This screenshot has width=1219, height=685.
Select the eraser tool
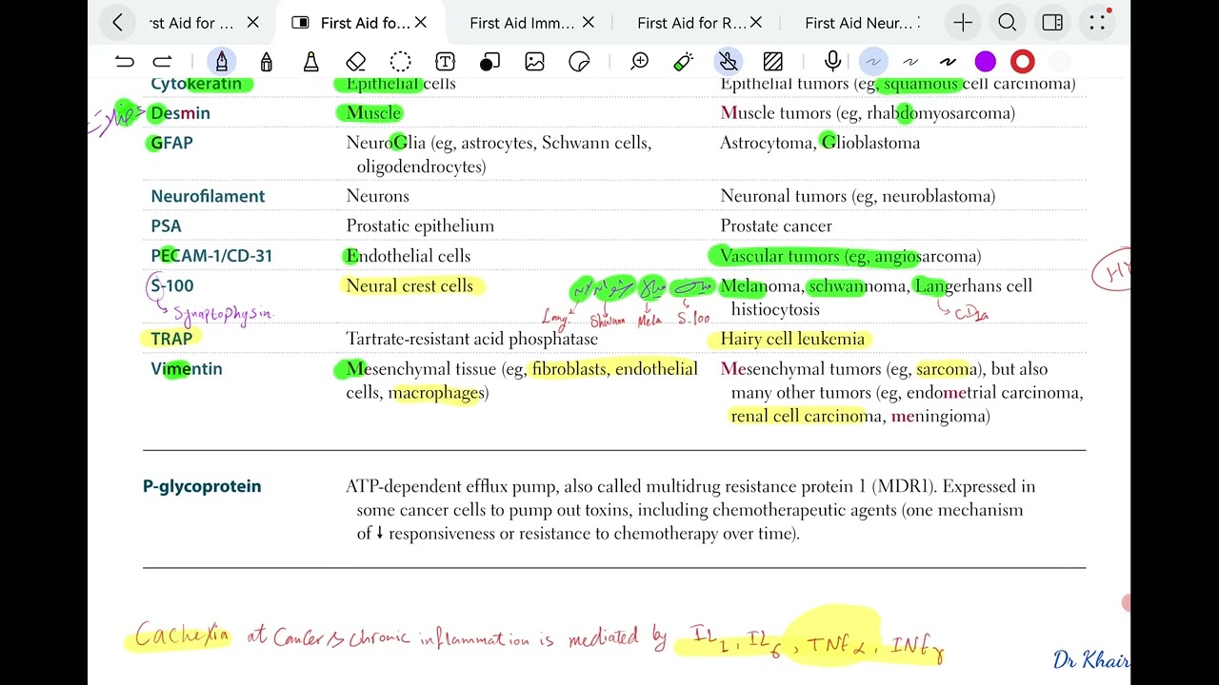(356, 62)
